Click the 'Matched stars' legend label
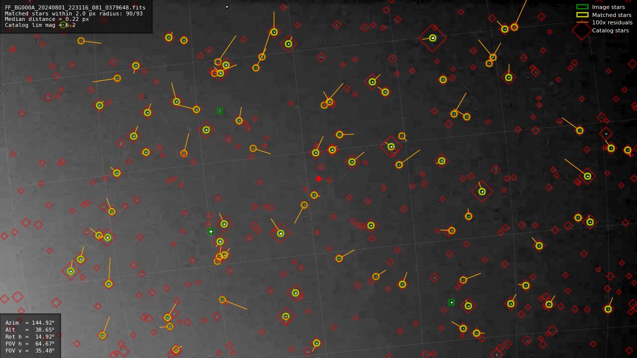637x358 pixels. (x=612, y=15)
